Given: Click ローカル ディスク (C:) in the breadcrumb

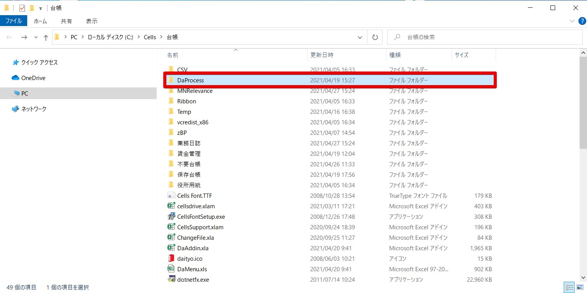Looking at the screenshot, I should tap(110, 37).
